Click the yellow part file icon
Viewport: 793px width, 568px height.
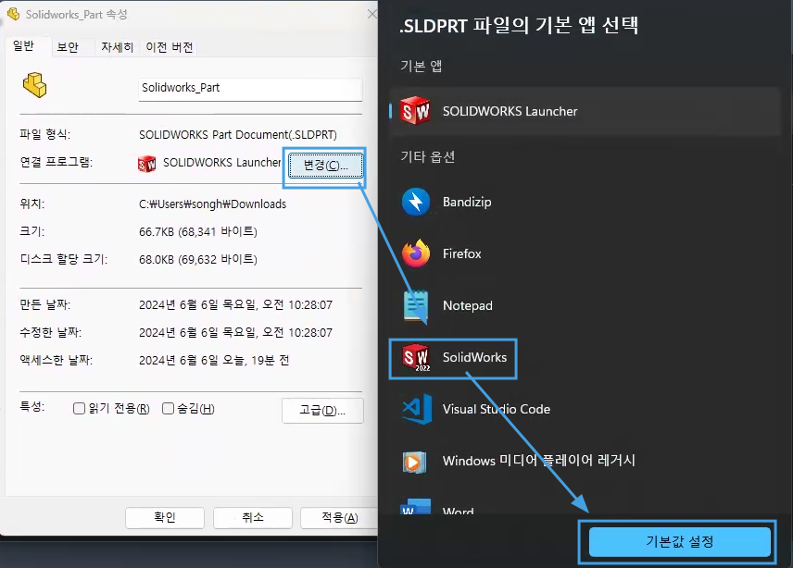(35, 85)
